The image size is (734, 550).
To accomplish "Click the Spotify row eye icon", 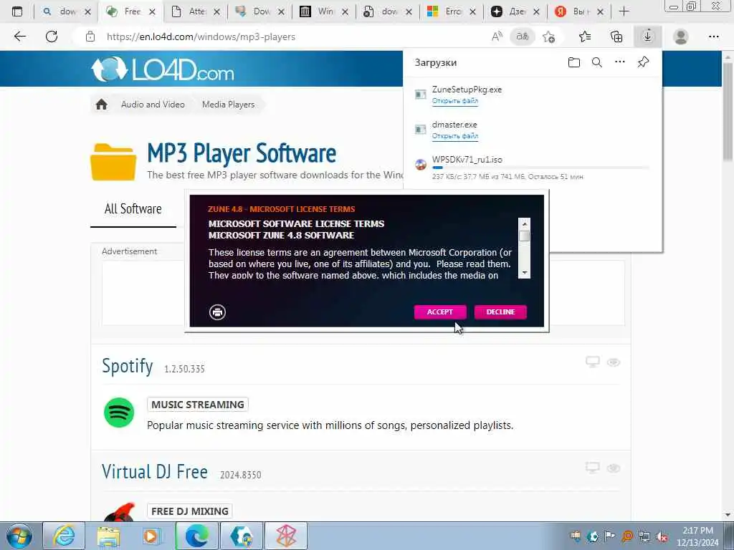I will coord(614,362).
